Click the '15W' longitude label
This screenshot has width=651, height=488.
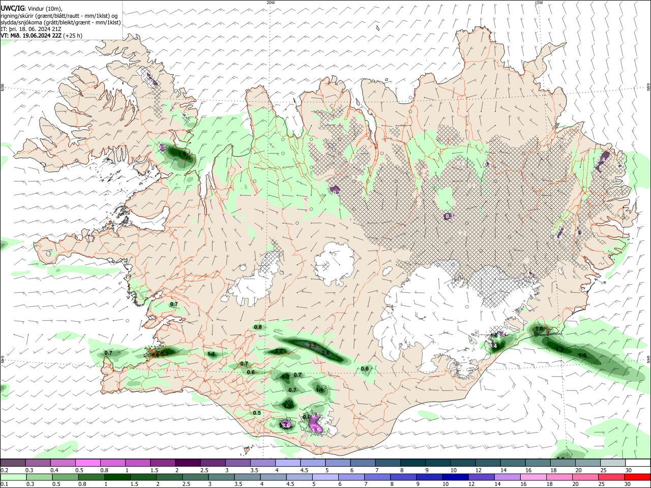click(x=539, y=3)
